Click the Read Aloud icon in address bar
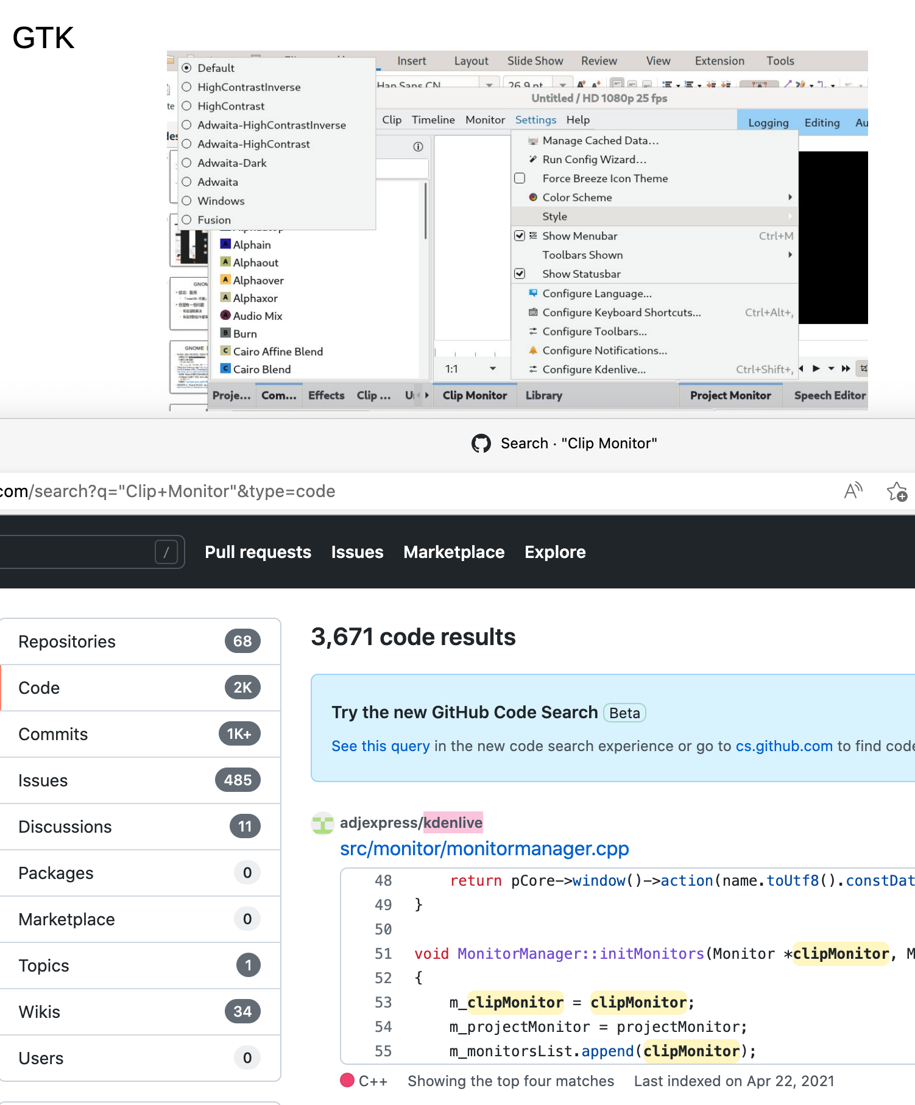This screenshot has height=1105, width=915. tap(853, 490)
